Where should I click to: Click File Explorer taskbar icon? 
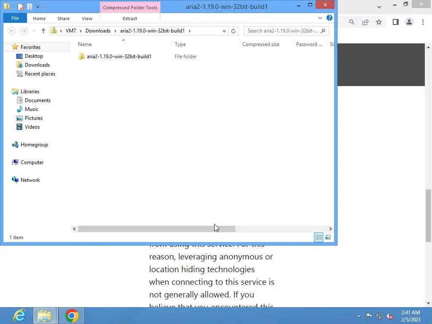pos(45,316)
